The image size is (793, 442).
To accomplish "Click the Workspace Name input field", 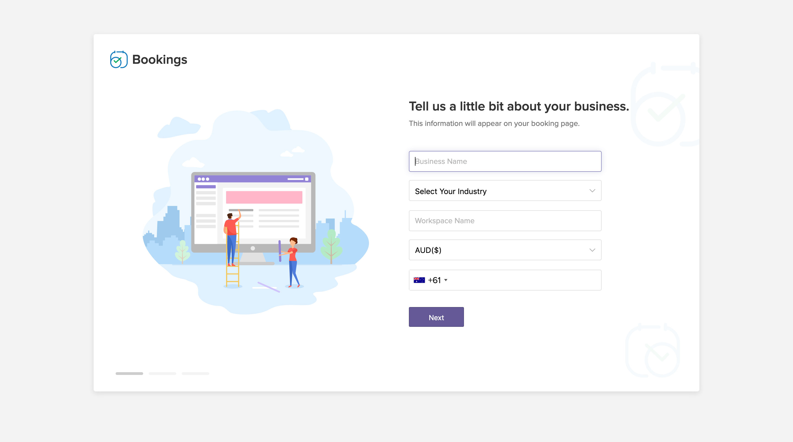I will pos(504,221).
